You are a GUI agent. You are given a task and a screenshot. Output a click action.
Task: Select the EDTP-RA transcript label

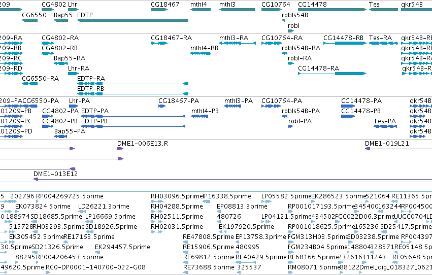click(91, 79)
